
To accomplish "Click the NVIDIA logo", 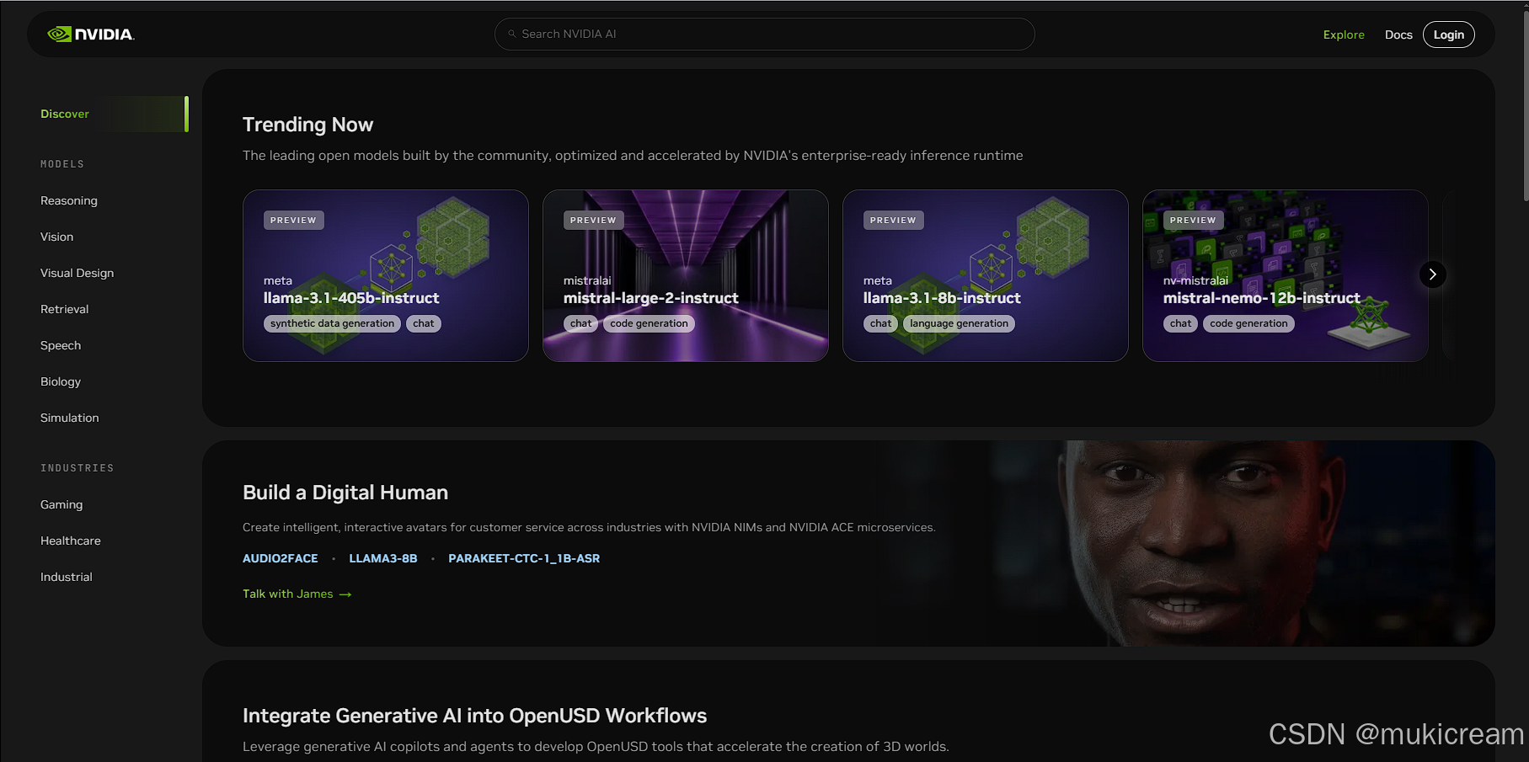I will pyautogui.click(x=91, y=35).
